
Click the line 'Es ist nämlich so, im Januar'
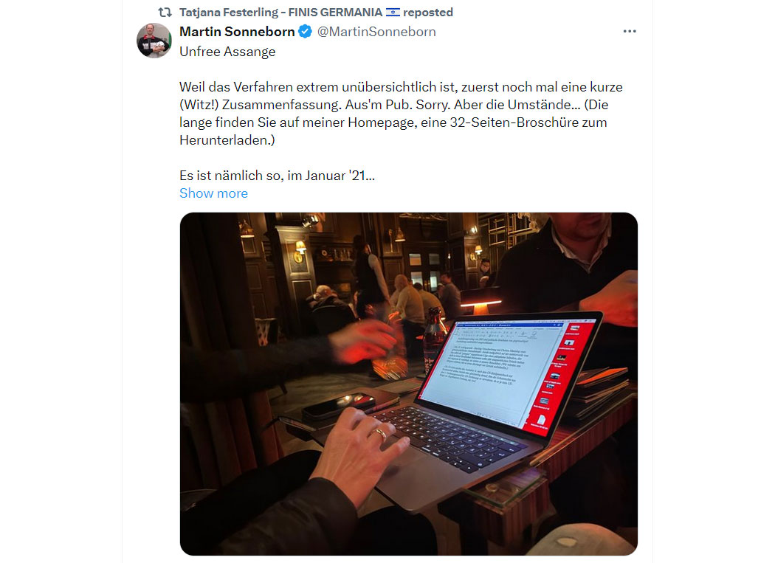coord(278,176)
